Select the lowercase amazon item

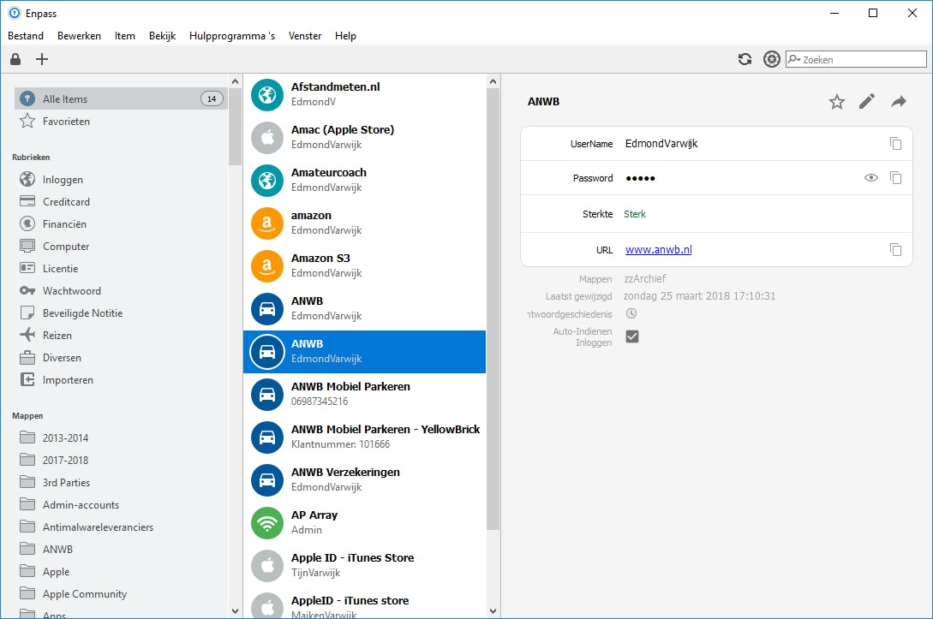pyautogui.click(x=364, y=223)
